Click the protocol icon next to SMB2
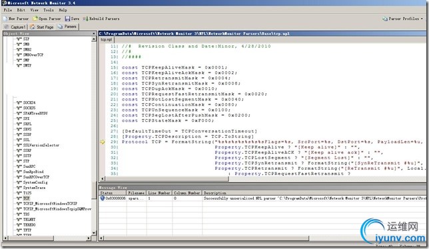The height and width of the screenshot is (249, 429). point(19,49)
